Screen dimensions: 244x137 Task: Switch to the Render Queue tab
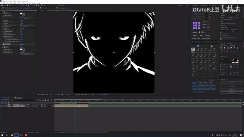6,97
